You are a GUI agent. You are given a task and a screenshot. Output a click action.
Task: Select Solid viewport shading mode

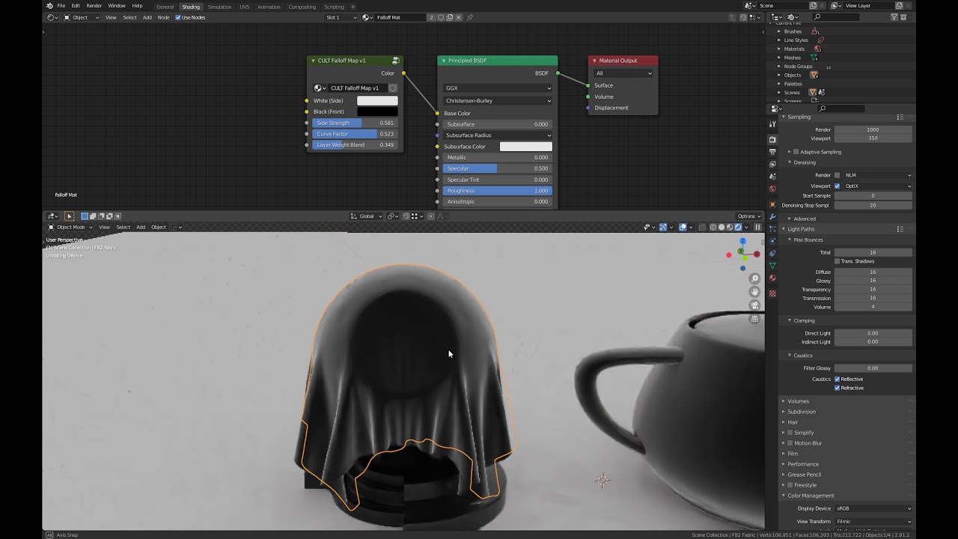click(x=721, y=227)
